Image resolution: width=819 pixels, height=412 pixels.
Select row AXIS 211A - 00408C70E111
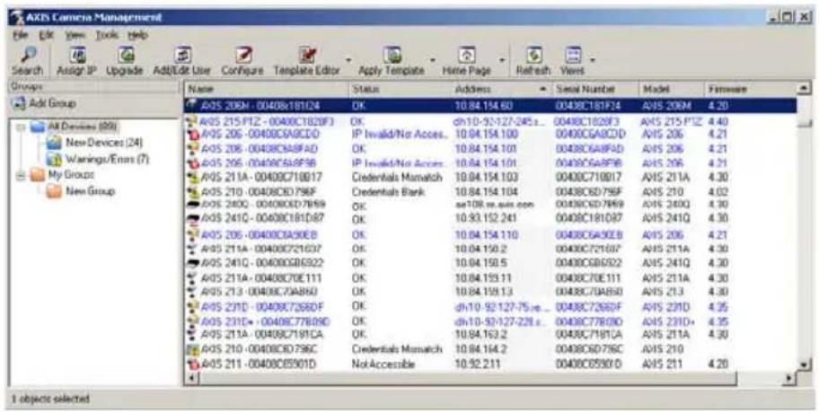point(491,277)
